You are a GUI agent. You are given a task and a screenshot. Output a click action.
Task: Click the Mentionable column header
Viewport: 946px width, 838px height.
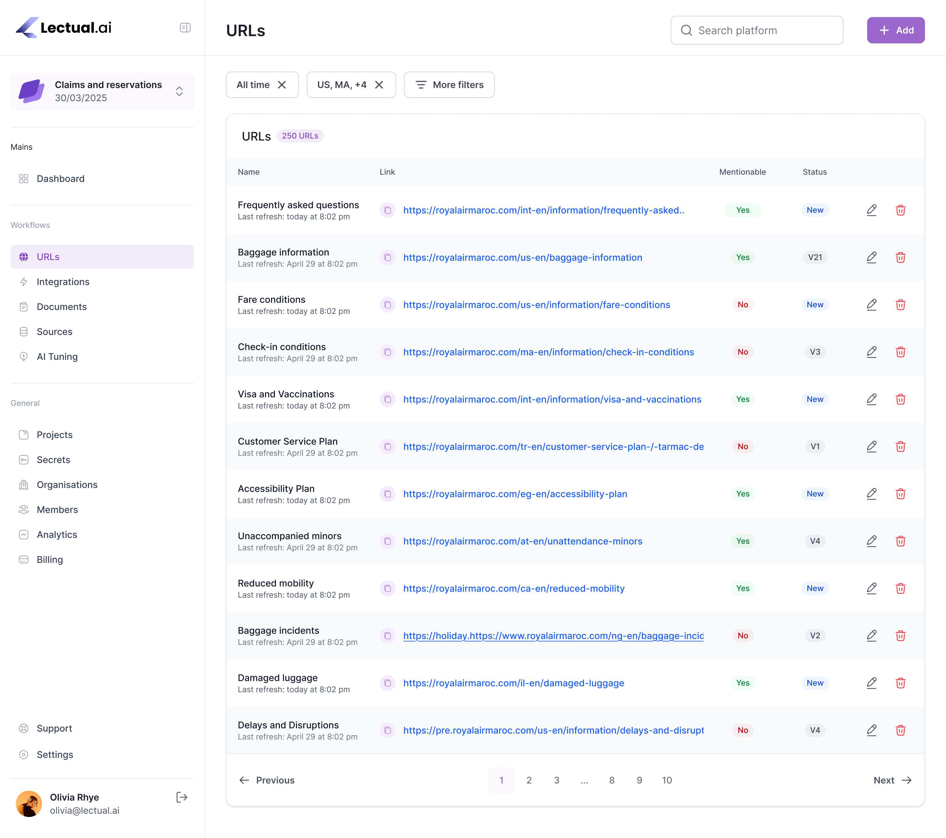pos(742,172)
